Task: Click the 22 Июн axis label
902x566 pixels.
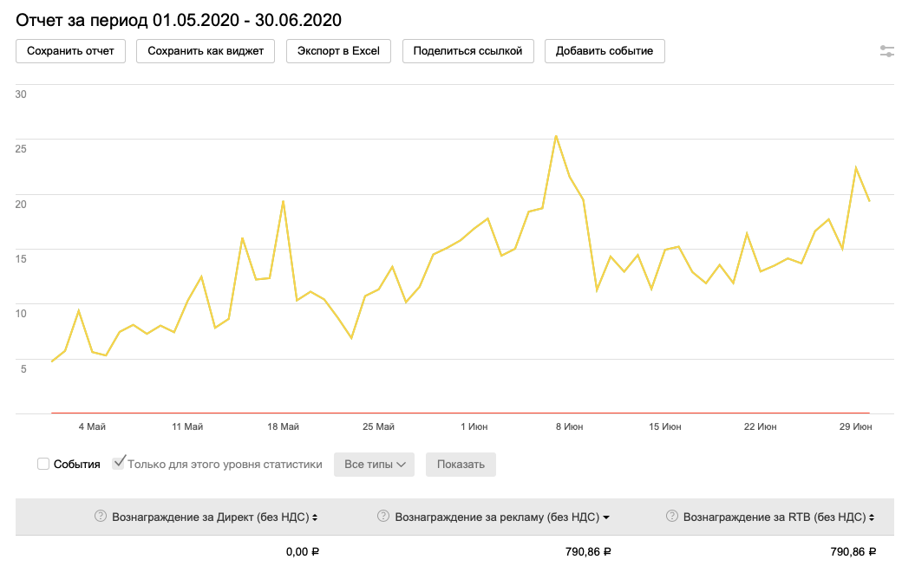Action: [x=761, y=426]
